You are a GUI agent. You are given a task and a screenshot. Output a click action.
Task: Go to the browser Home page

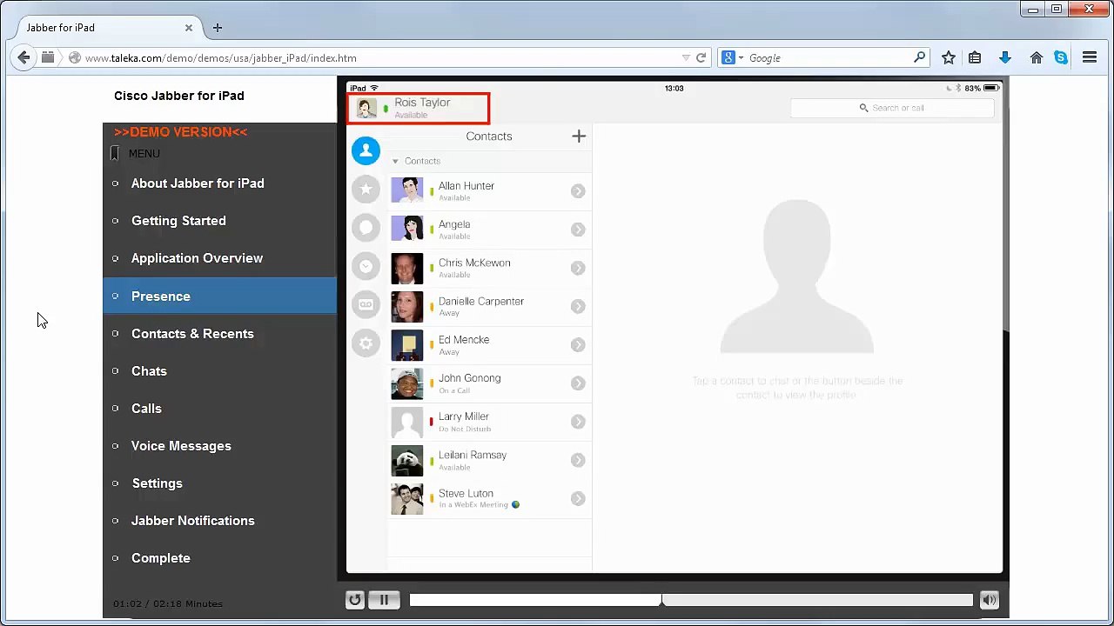1036,57
